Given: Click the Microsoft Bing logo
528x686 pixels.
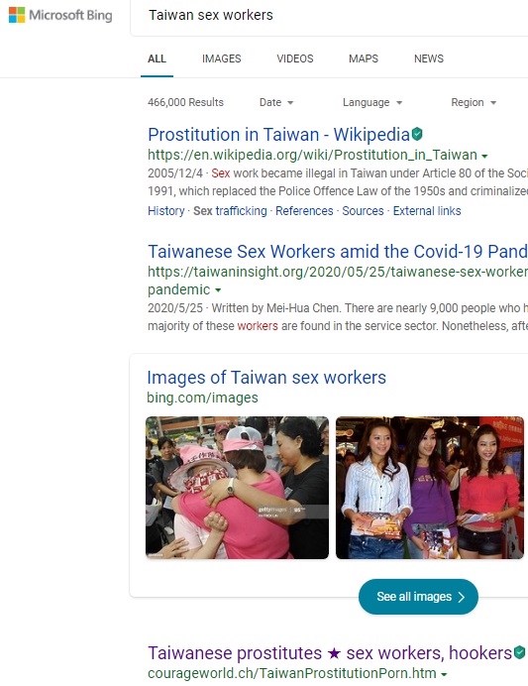Looking at the screenshot, I should [60, 15].
